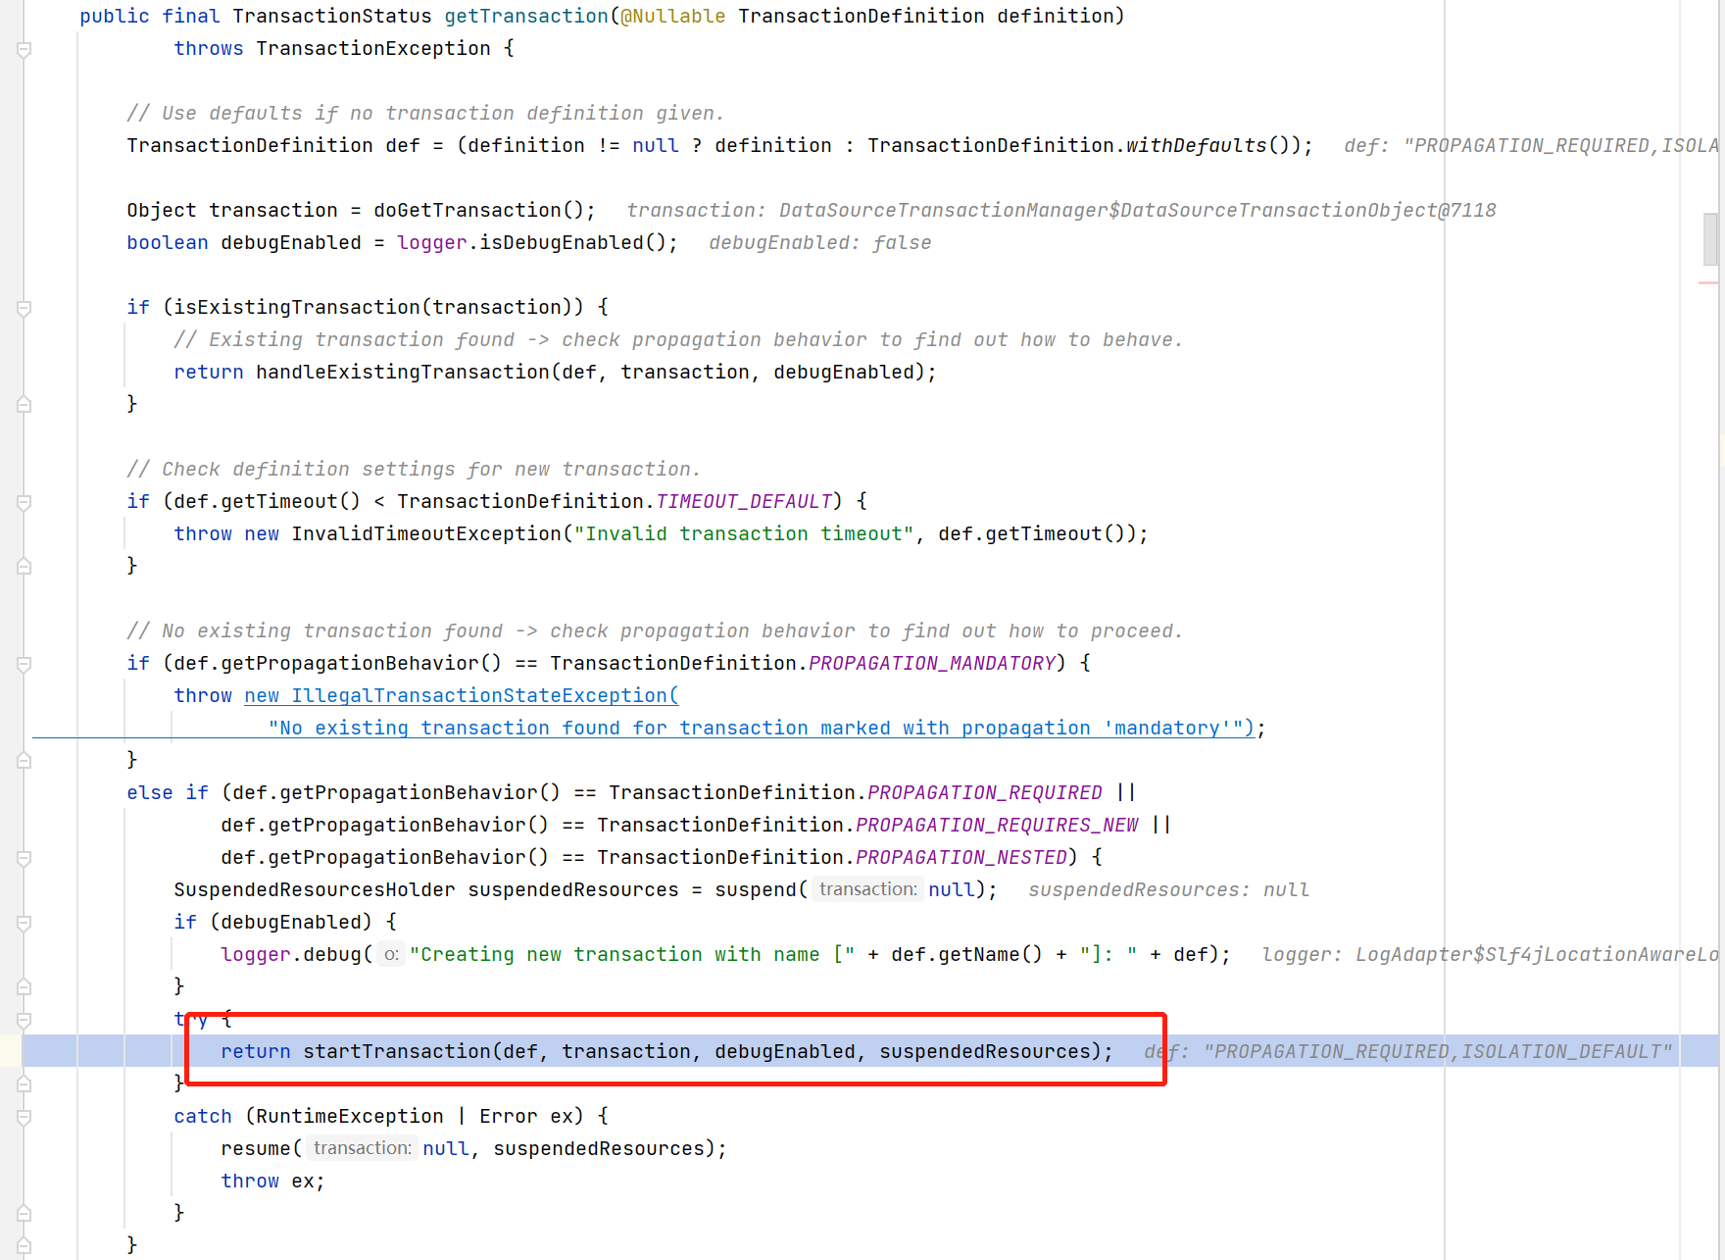Collapse fold at 'throws TransactionException {' line

tap(25, 49)
